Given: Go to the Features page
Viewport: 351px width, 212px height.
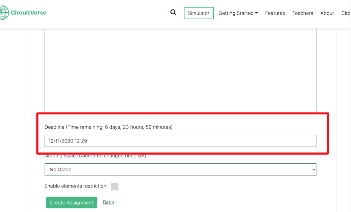Looking at the screenshot, I should [x=275, y=13].
